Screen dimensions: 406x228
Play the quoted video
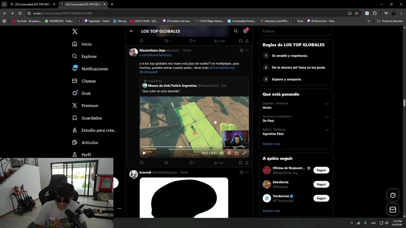[x=144, y=153]
